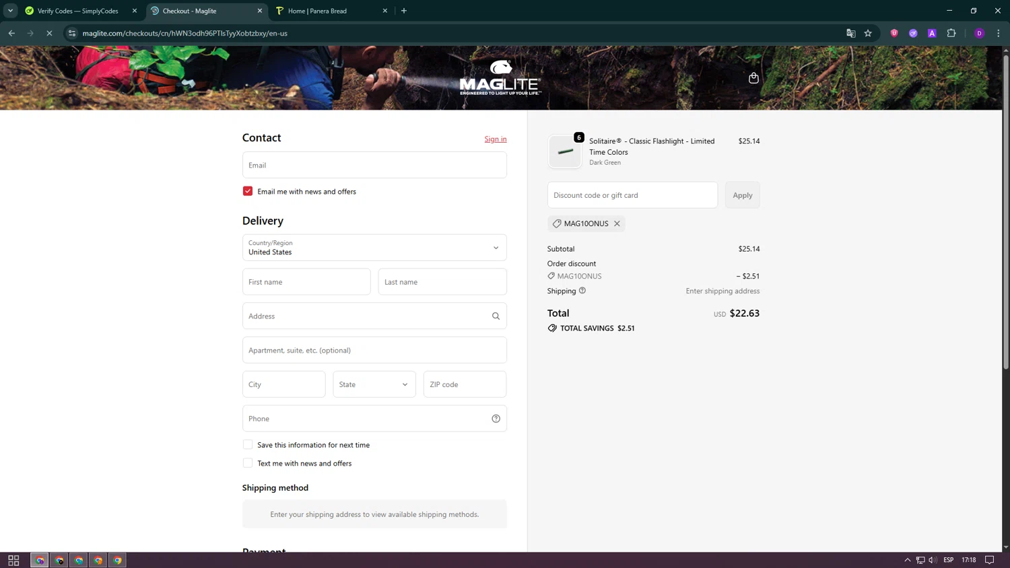Open the shopping bag cart icon
Viewport: 1010px width, 568px height.
[x=753, y=78]
